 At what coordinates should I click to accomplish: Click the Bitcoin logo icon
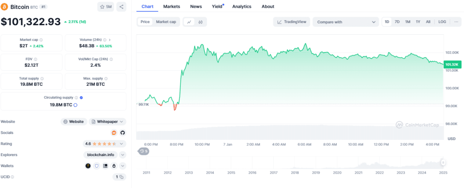click(5, 6)
